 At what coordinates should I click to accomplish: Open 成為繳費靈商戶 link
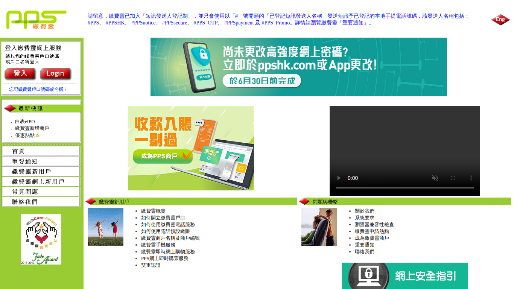point(372,238)
